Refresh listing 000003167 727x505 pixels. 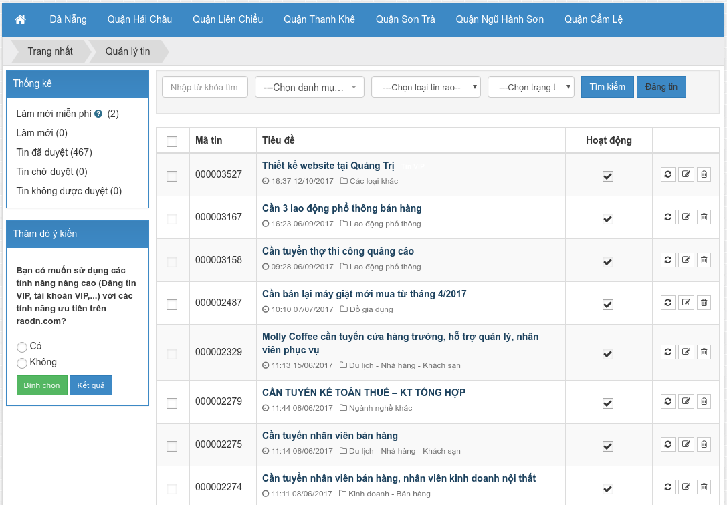click(667, 217)
